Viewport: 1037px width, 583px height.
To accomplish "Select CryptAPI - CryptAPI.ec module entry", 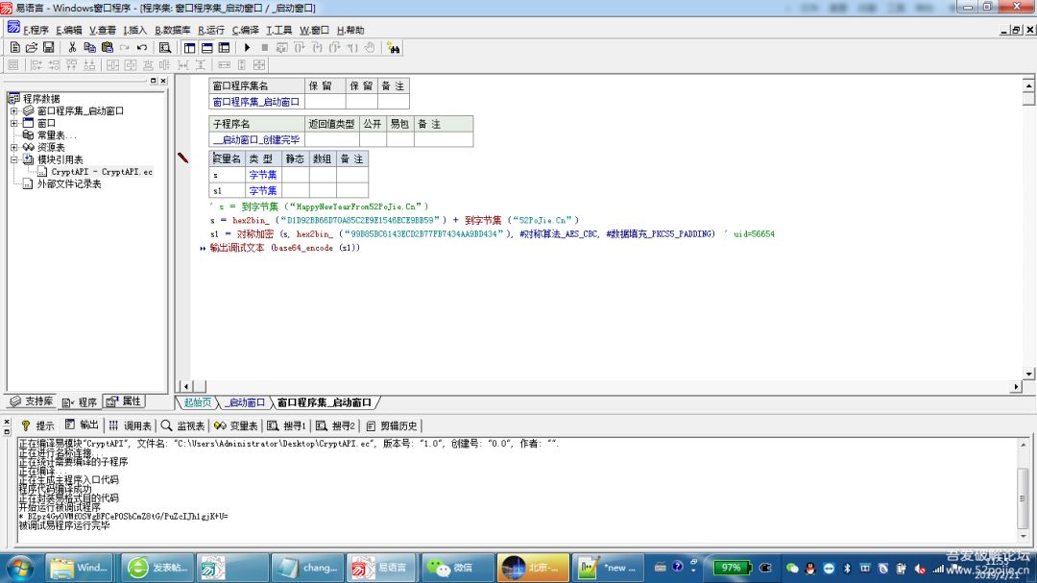I will pyautogui.click(x=102, y=172).
